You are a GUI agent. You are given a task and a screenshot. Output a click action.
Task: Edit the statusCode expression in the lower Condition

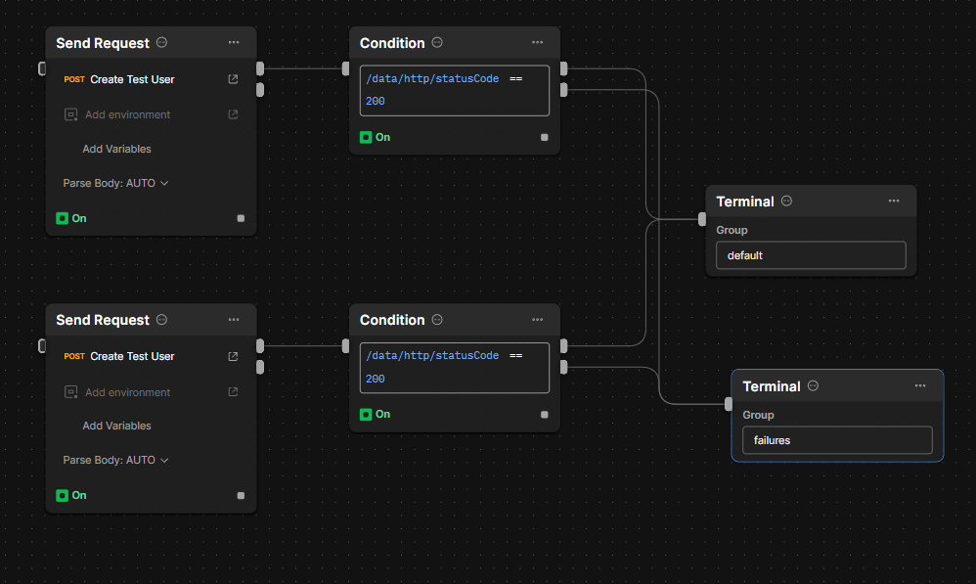tap(455, 368)
